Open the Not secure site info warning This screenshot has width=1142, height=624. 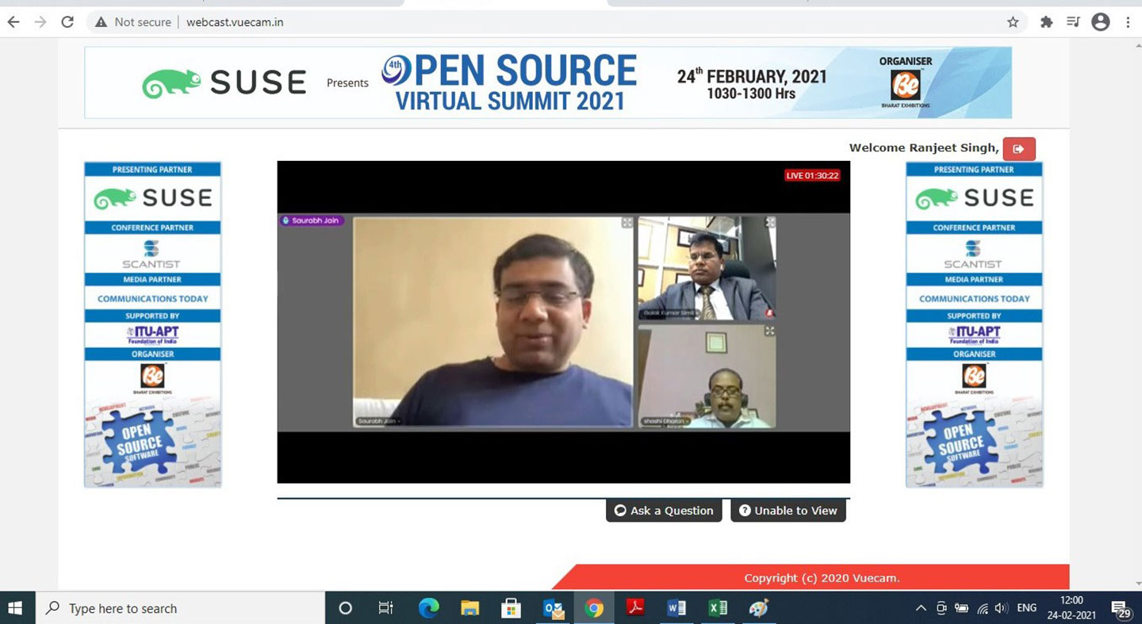coord(133,22)
